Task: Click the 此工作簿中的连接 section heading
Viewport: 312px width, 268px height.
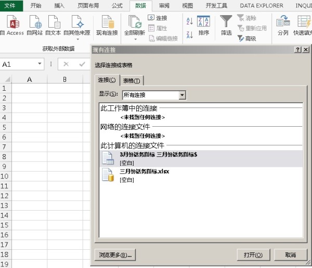Action: (129, 108)
